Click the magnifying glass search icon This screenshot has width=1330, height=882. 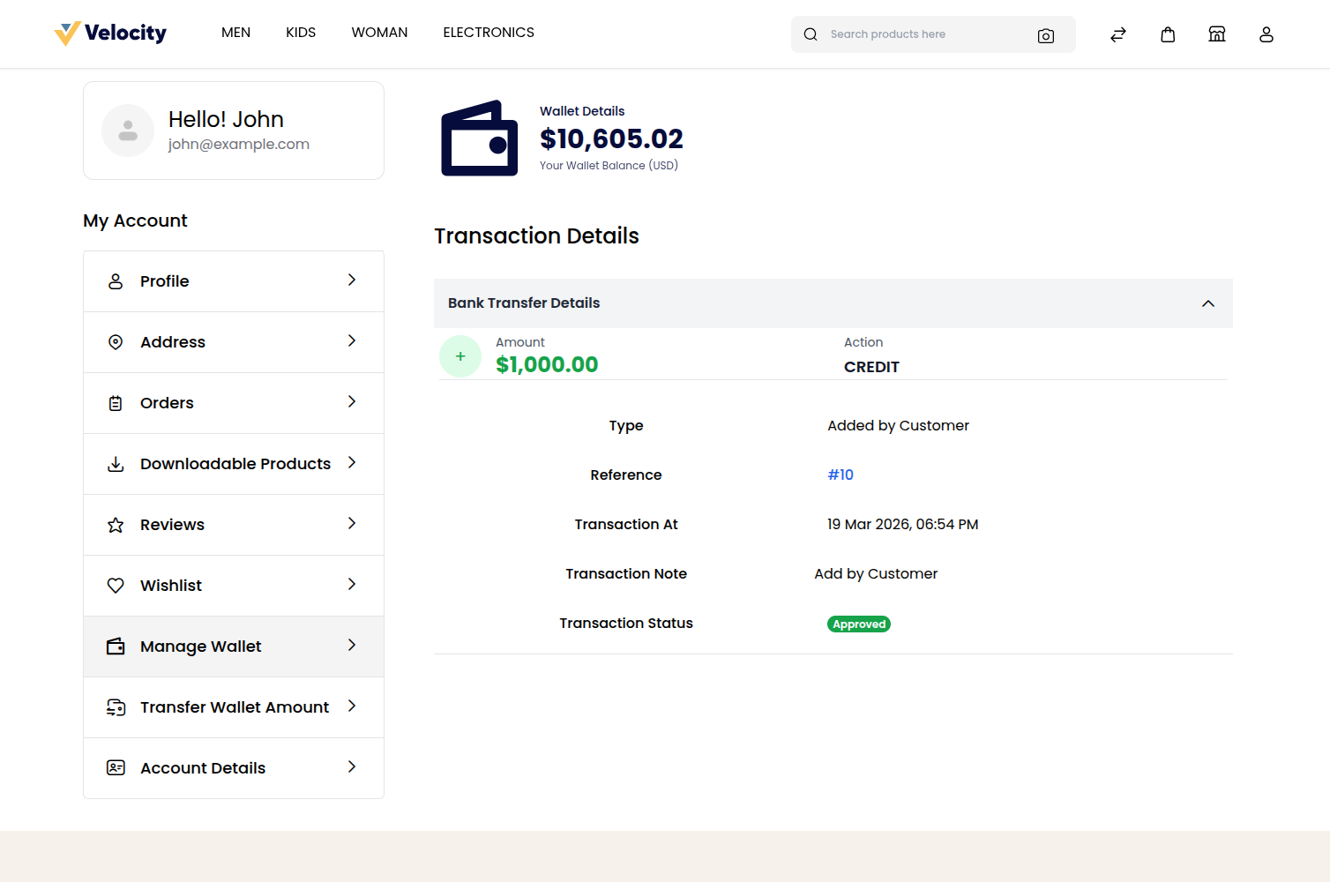click(x=810, y=34)
